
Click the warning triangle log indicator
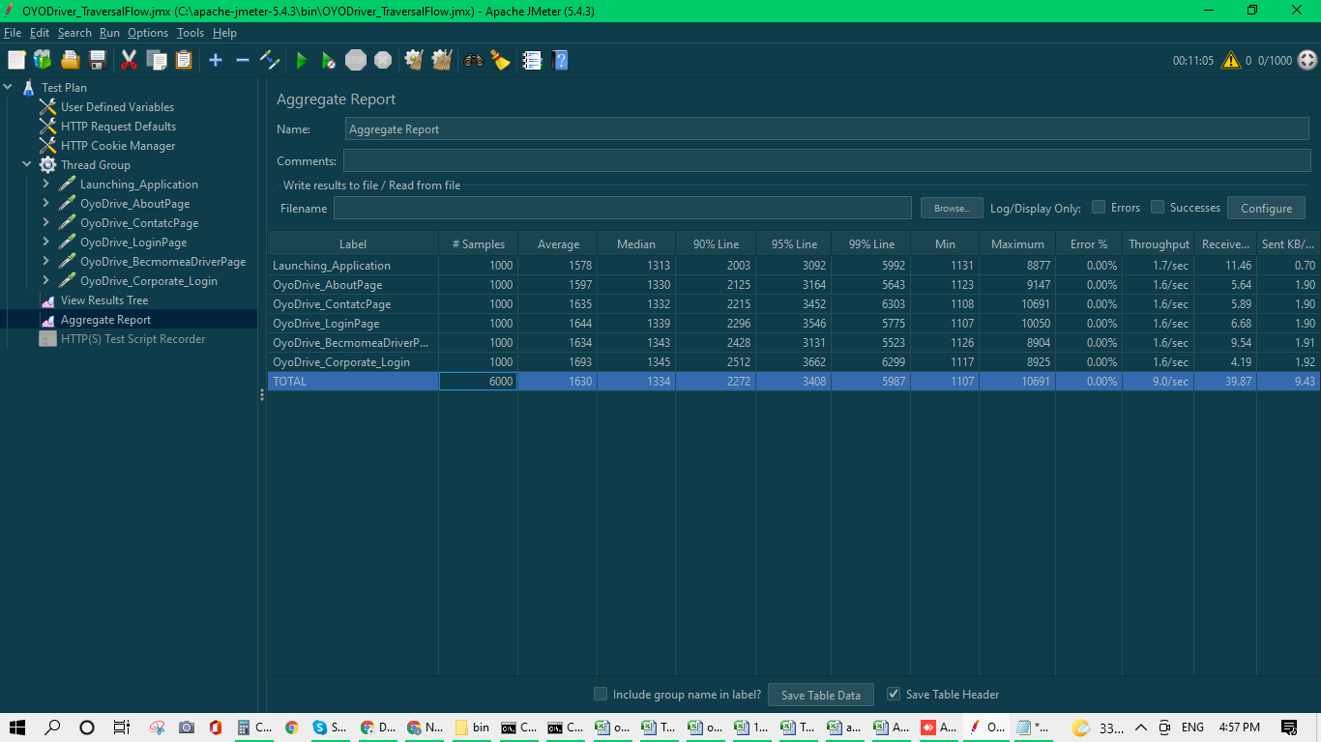point(1230,60)
